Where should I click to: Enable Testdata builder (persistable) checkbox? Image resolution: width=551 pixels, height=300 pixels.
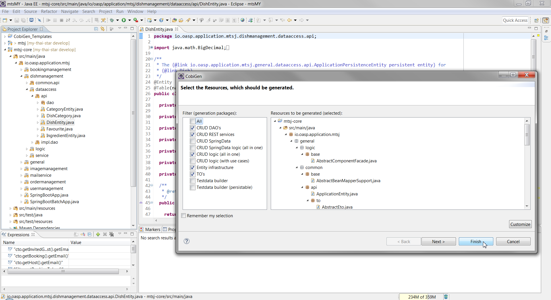point(193,187)
